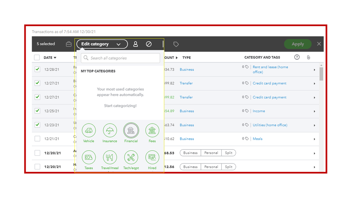Choose the Taxes category icon
The width and height of the screenshot is (352, 198).
[89, 157]
